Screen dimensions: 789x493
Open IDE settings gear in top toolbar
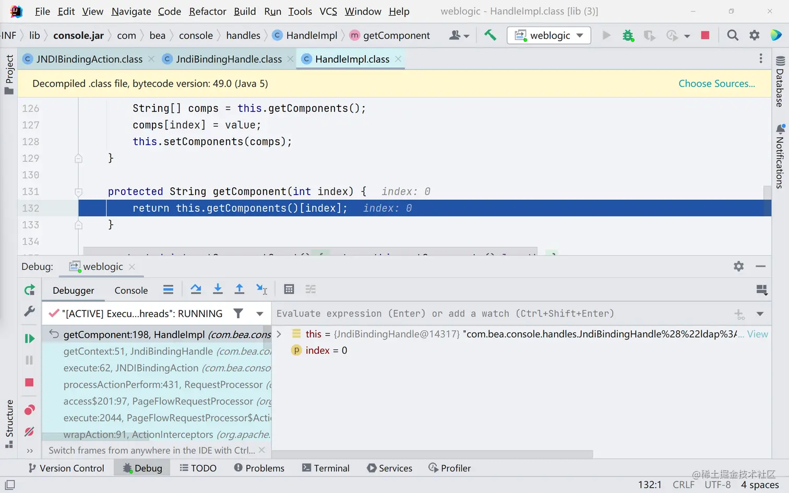click(x=755, y=35)
